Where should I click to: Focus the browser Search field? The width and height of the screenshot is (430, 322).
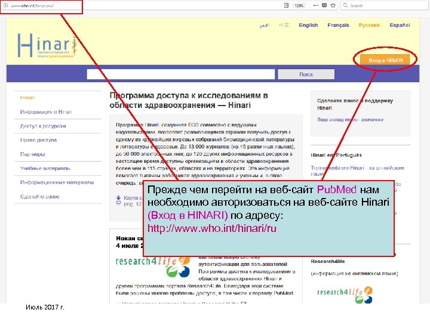click(384, 5)
